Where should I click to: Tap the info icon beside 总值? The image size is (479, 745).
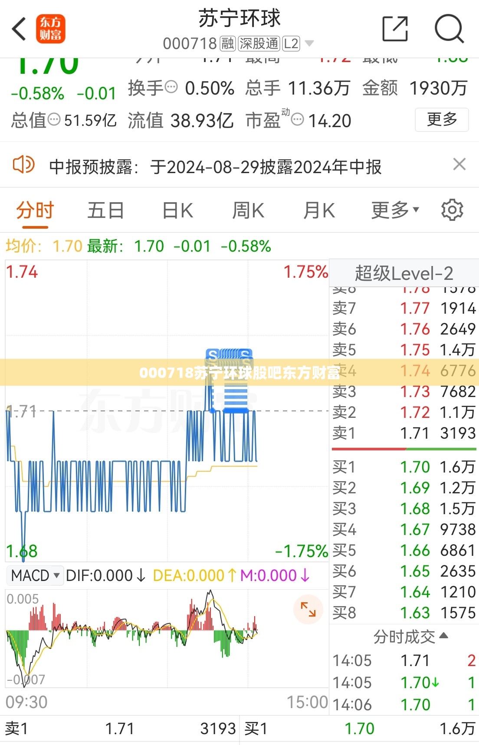point(54,119)
